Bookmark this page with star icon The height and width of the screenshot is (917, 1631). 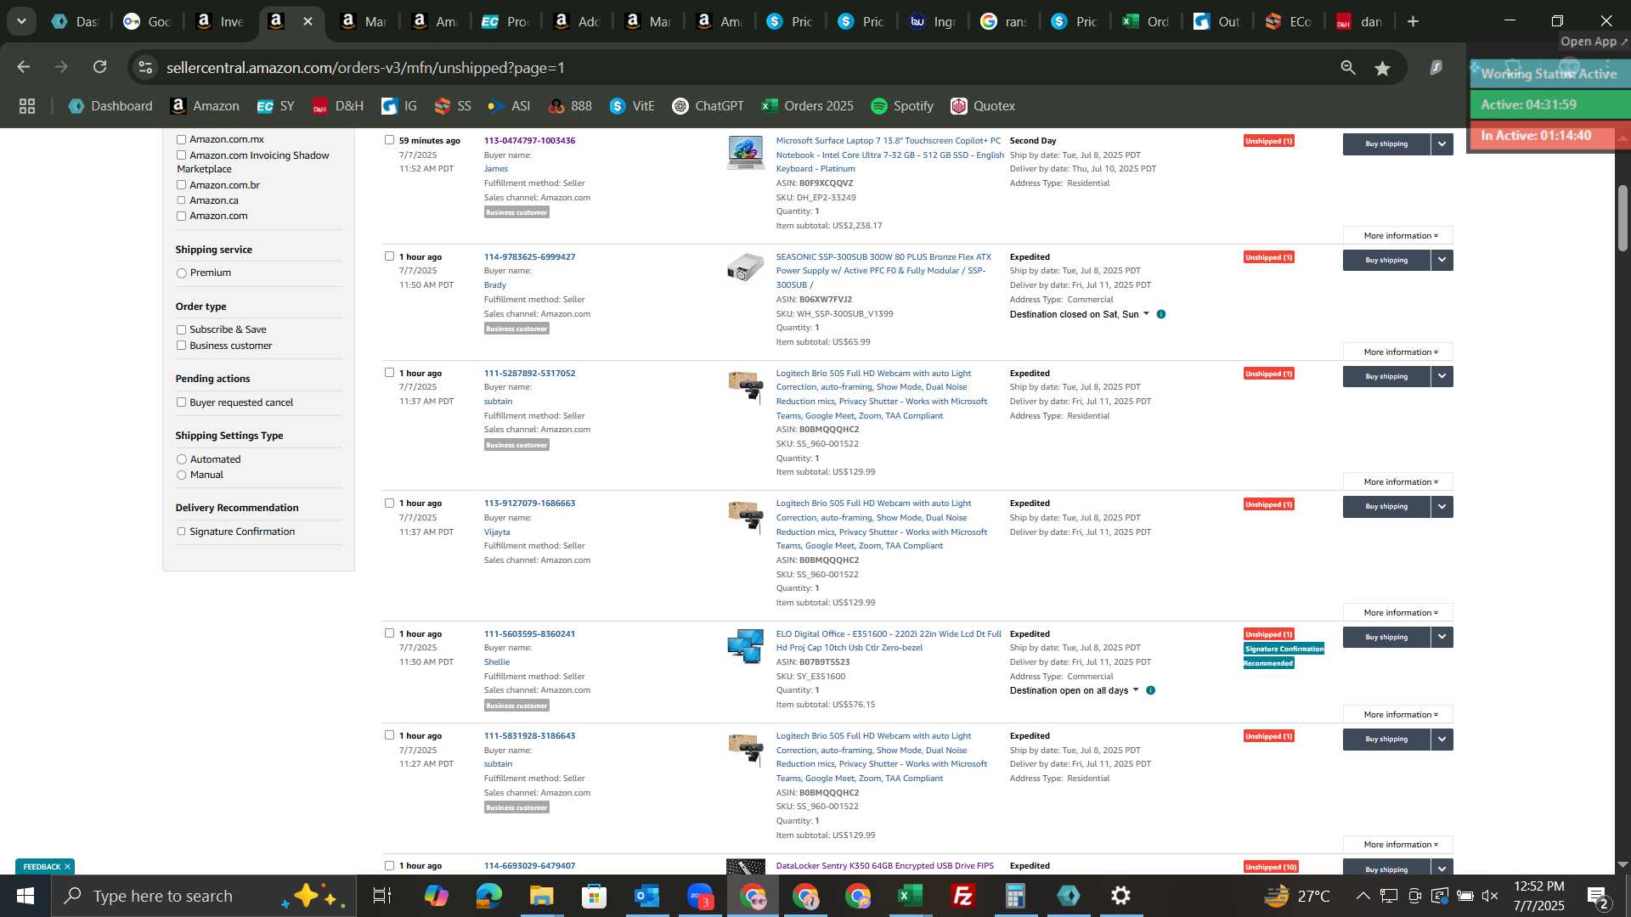click(1383, 68)
